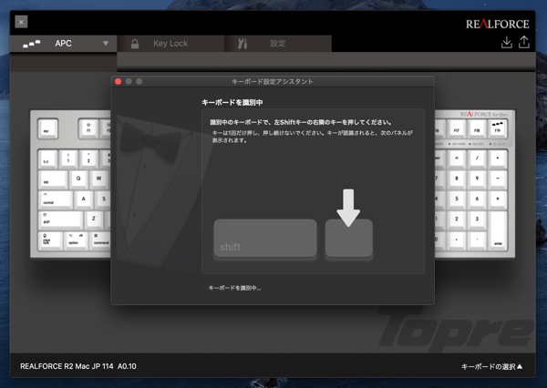
Task: Close the REALFORCE software with the X button
Action: point(21,22)
